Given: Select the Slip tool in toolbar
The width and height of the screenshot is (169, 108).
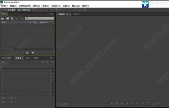Looking at the screenshot, I should coord(61,10).
